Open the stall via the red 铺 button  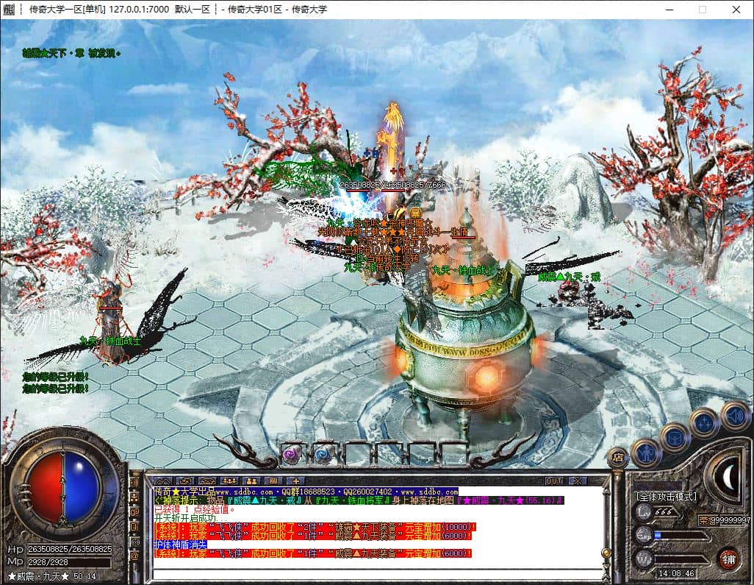[x=729, y=559]
